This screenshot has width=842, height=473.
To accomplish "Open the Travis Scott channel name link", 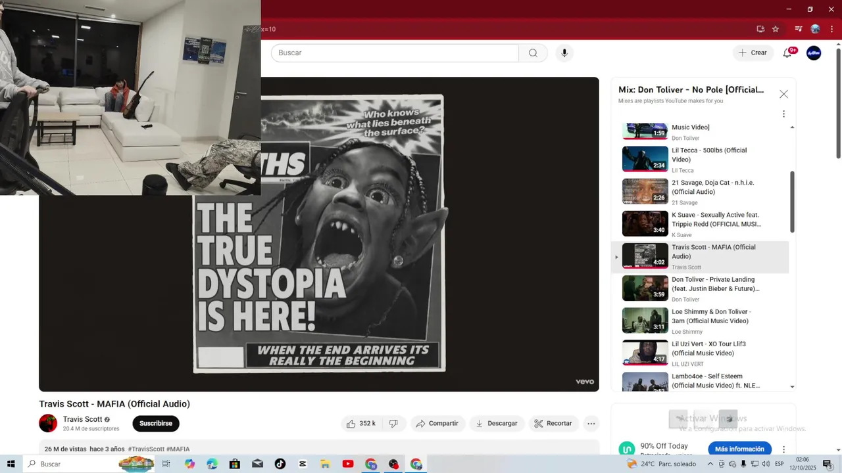I will (82, 419).
